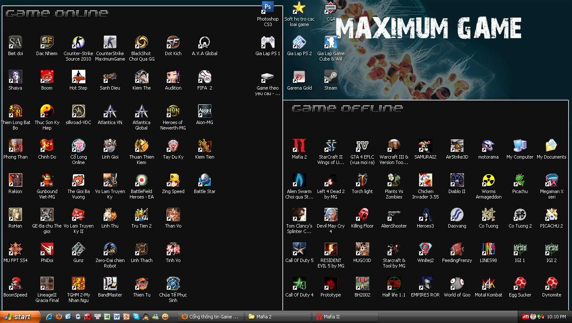Open Devil May Cry 4
Image resolution: width=572 pixels, height=323 pixels.
[x=331, y=214]
